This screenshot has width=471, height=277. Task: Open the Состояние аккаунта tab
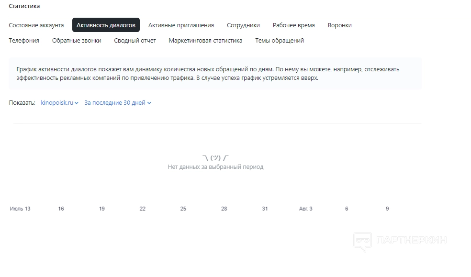point(36,25)
